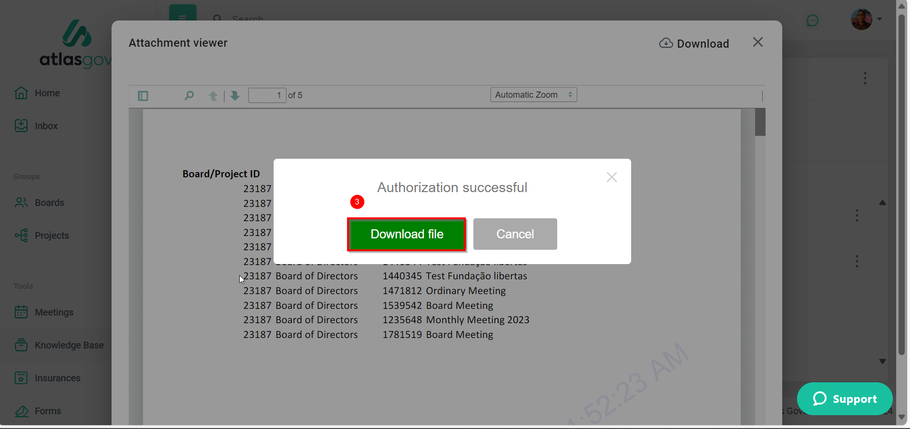The image size is (910, 429).
Task: Expand the user profile avatar menu
Action: click(x=865, y=20)
